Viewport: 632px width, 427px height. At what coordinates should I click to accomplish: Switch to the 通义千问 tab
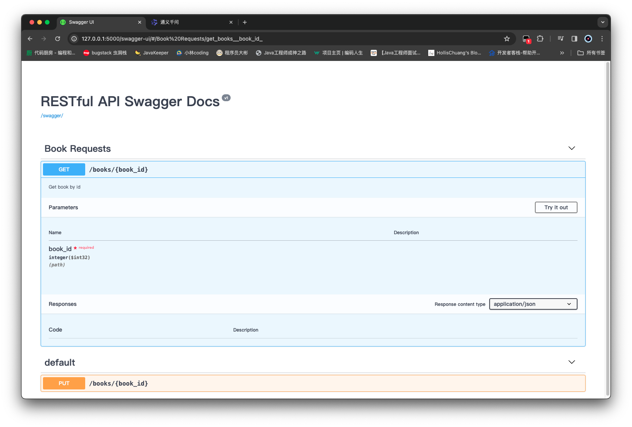pyautogui.click(x=192, y=22)
